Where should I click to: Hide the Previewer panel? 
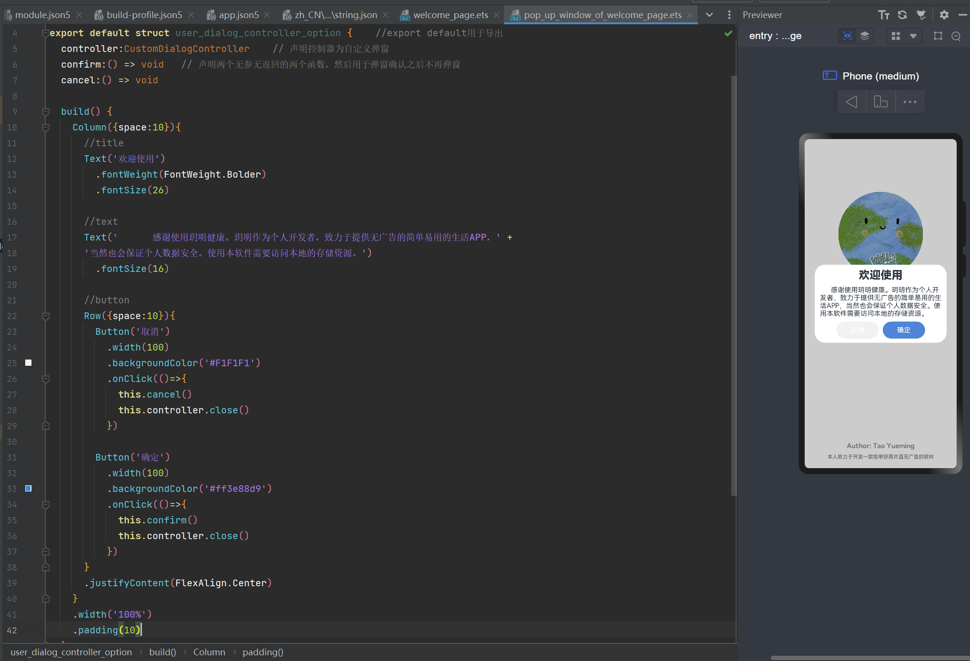click(x=962, y=15)
